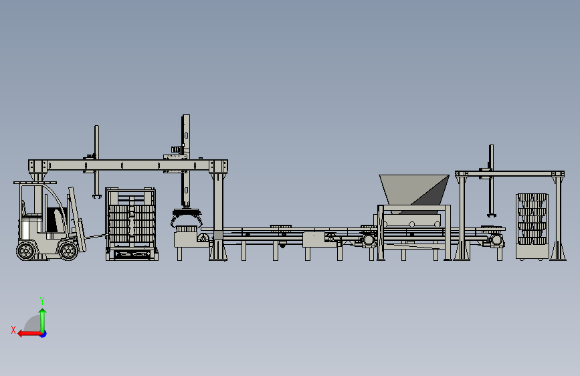Click the red X axis arrow of the triad
Viewport: 580px width, 376px height.
[29, 334]
